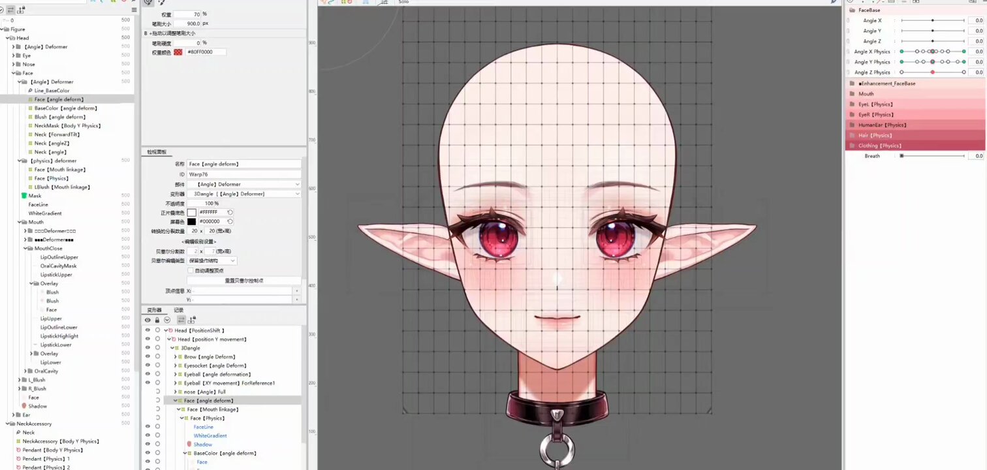Expand the OralCavity folder
987x470 pixels.
click(25, 371)
